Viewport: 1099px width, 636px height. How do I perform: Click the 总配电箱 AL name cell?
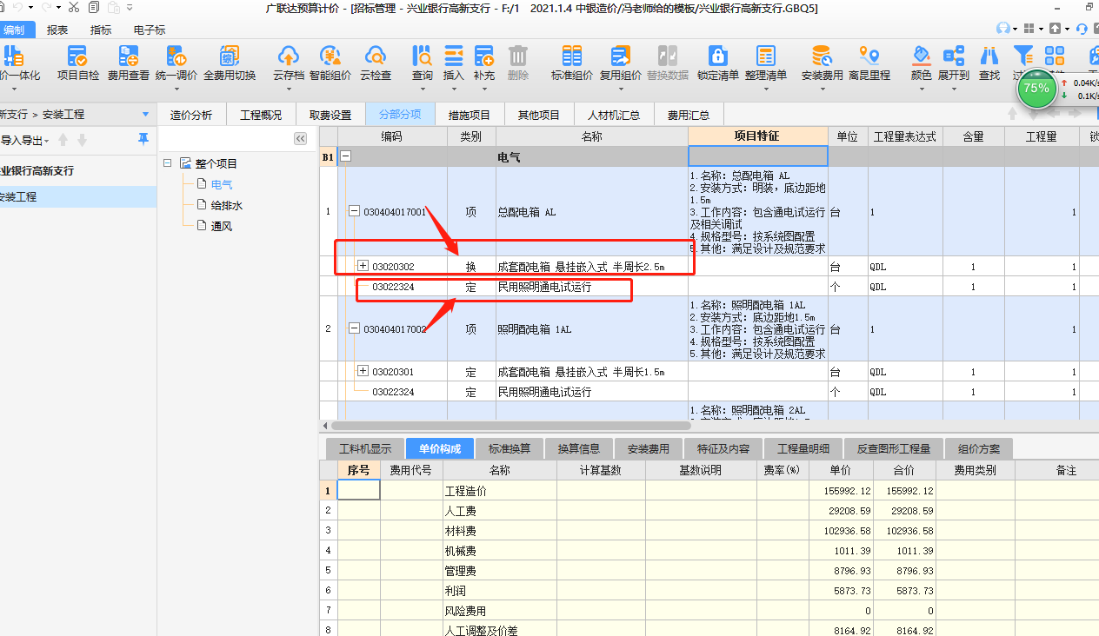[x=592, y=211]
